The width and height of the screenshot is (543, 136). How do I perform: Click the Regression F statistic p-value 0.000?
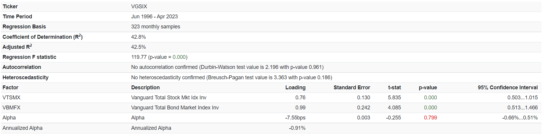pyautogui.click(x=179, y=57)
